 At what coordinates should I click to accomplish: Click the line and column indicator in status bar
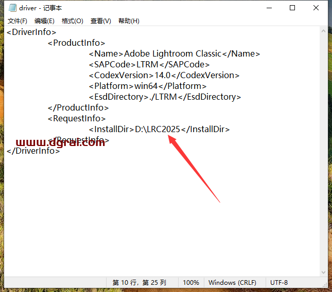coord(139,283)
